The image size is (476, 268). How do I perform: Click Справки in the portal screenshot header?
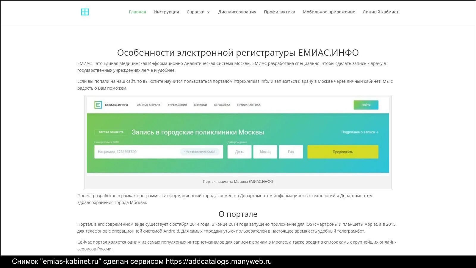coord(200,105)
